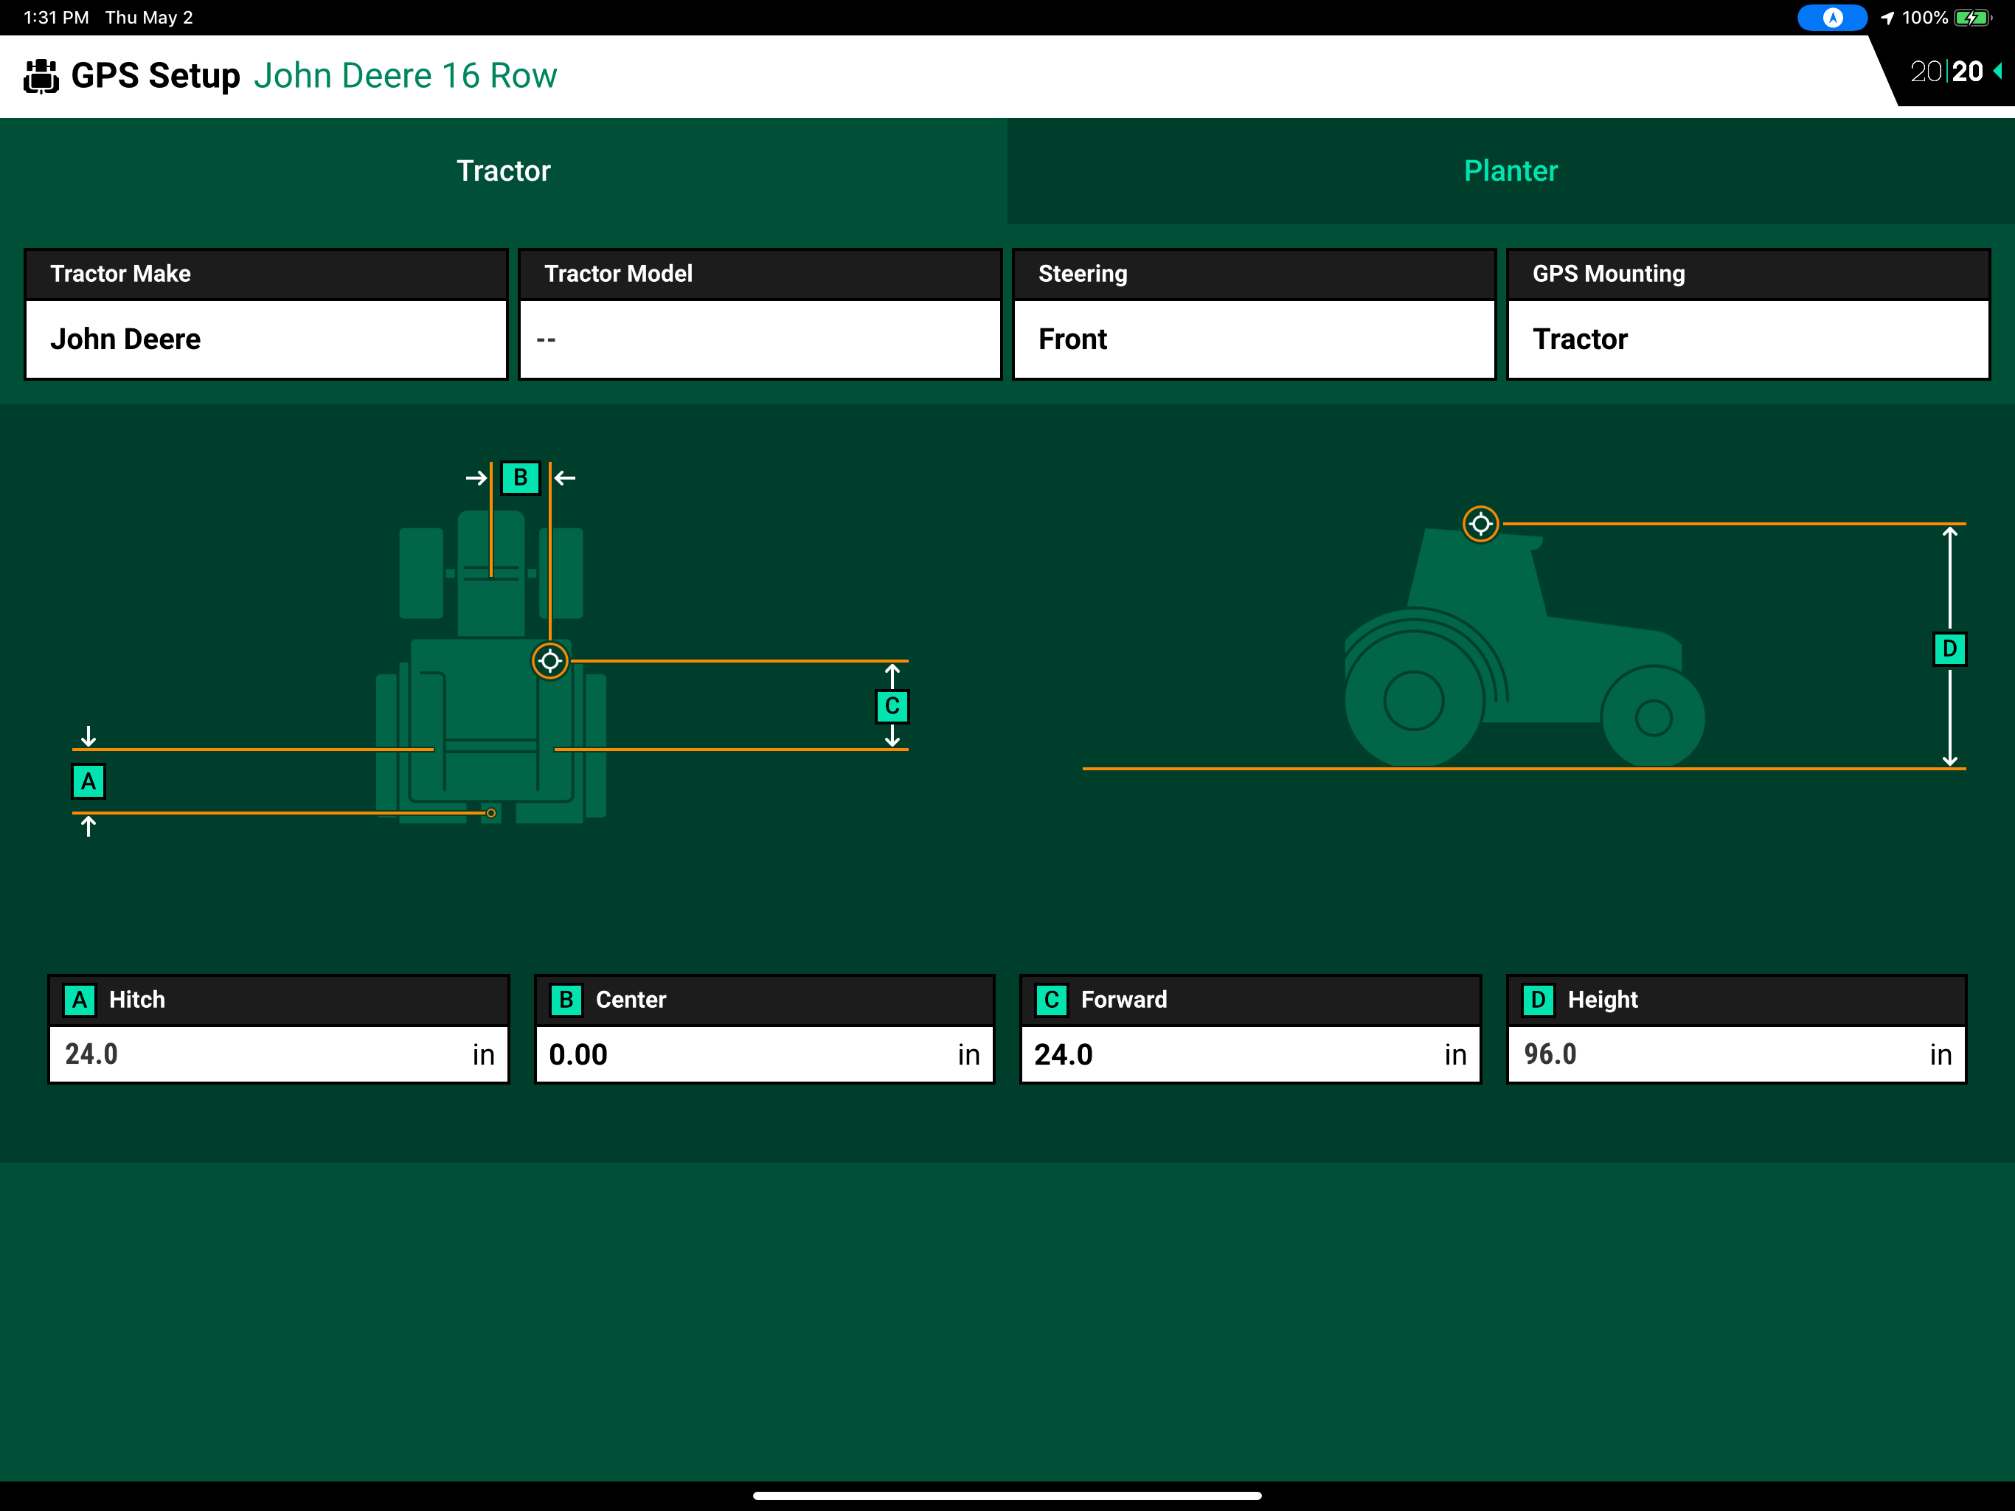Tap the GPS Setup tractor icon
2015x1511 pixels.
coord(41,76)
